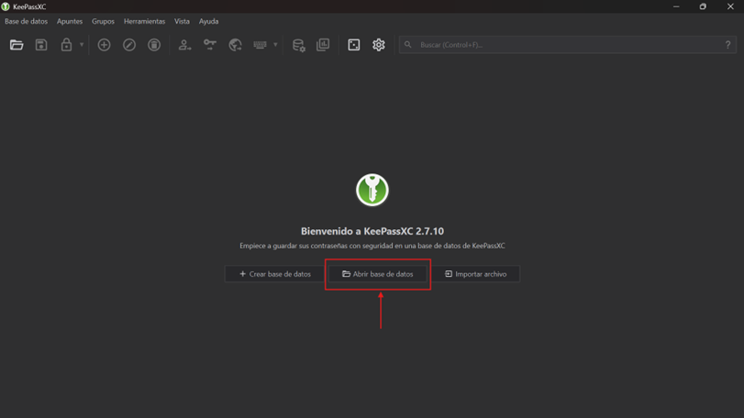Viewport: 744px width, 418px height.
Task: Close the KeePassXC window
Action: (x=730, y=6)
